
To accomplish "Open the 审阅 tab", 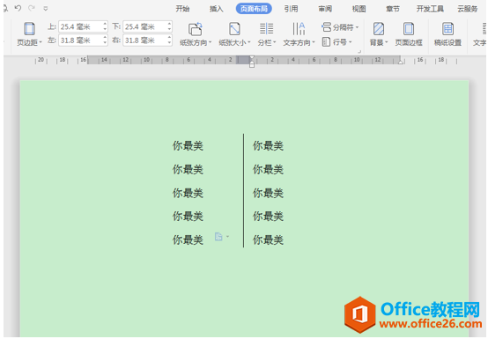I will click(325, 9).
